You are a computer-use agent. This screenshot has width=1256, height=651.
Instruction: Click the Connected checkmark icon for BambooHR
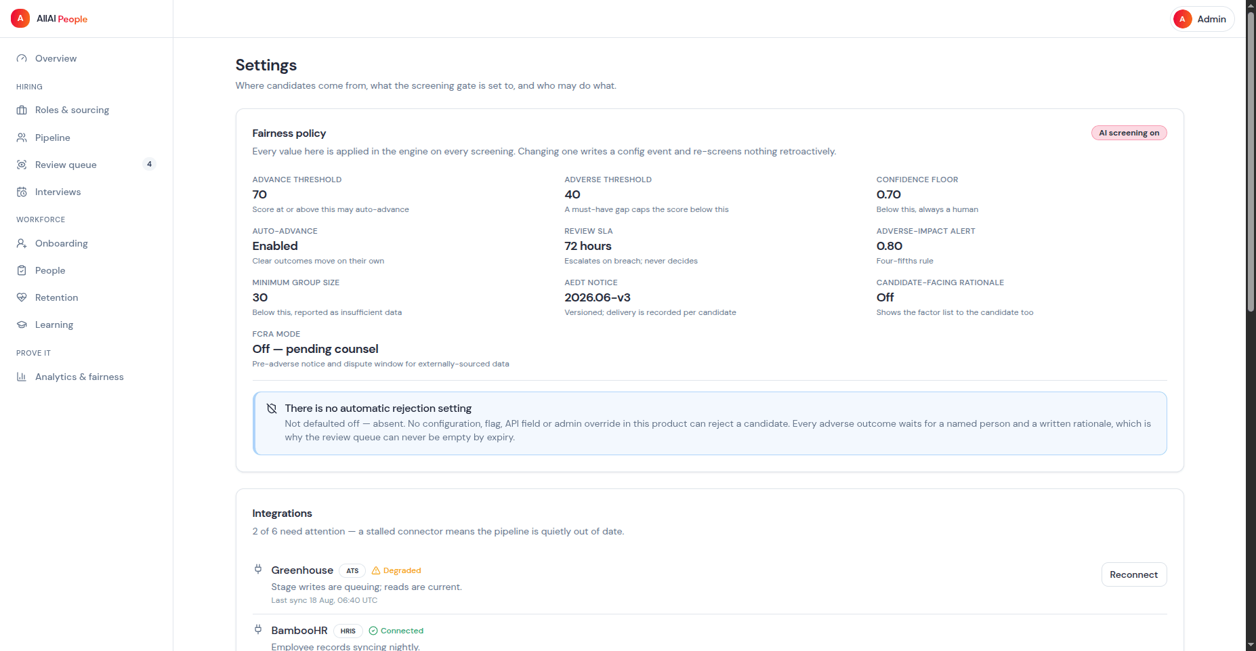373,631
